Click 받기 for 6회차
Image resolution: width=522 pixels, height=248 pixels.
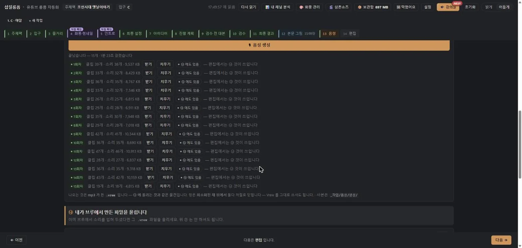tap(147, 108)
